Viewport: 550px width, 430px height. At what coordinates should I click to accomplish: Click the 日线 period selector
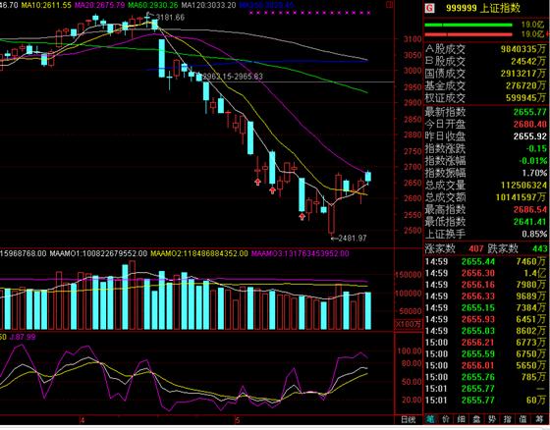click(408, 419)
